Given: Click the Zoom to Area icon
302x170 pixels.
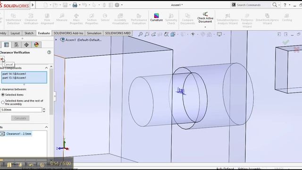Looking at the screenshot, I should pos(147,34).
